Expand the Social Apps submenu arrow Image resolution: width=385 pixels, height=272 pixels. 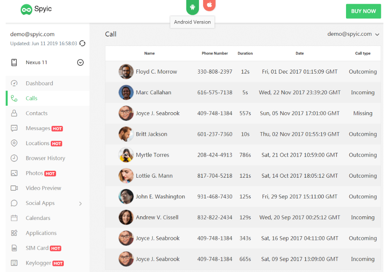tap(80, 203)
